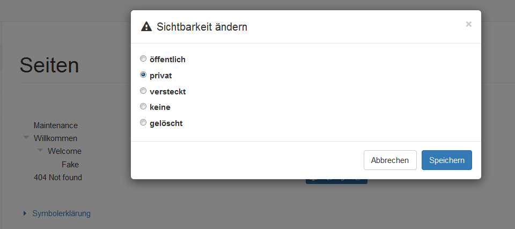Choose the gelöscht visibility option

pyautogui.click(x=143, y=123)
